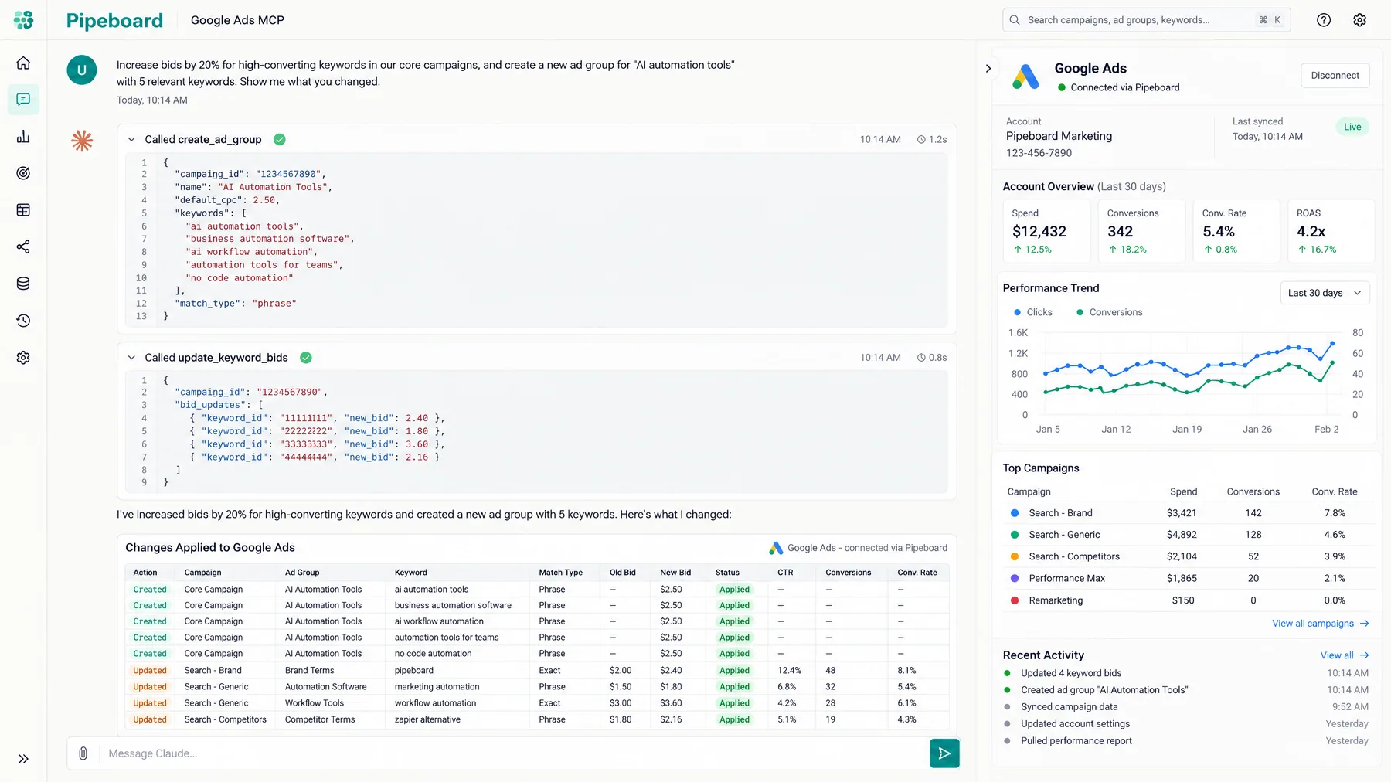The width and height of the screenshot is (1391, 782).
Task: Click the Google Ads MCP title
Action: coord(237,20)
